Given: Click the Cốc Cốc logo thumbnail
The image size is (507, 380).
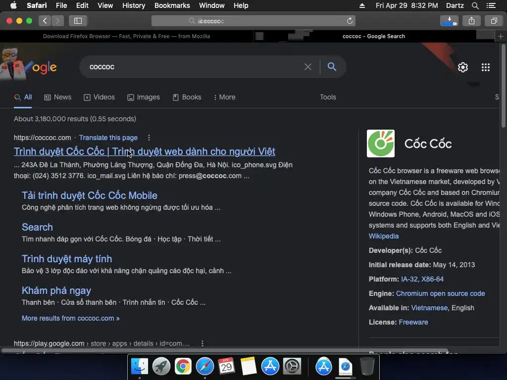Looking at the screenshot, I should pyautogui.click(x=381, y=143).
